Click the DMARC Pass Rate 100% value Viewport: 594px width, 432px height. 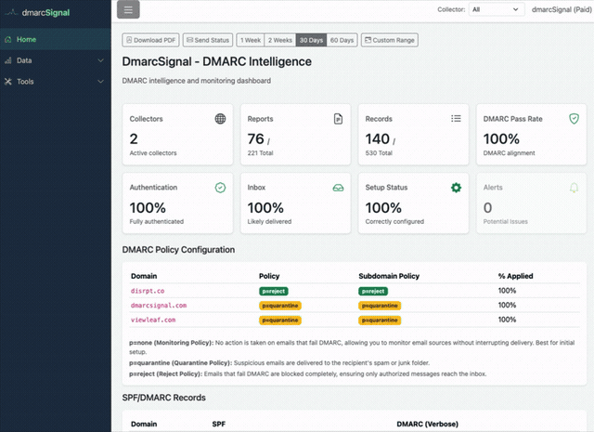pos(501,138)
